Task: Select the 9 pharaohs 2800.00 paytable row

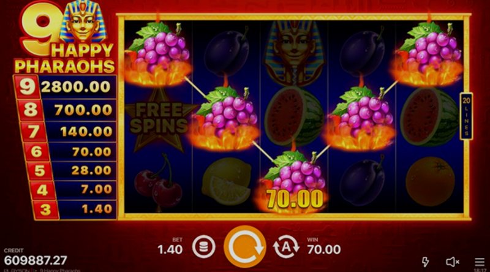Action: coord(66,86)
